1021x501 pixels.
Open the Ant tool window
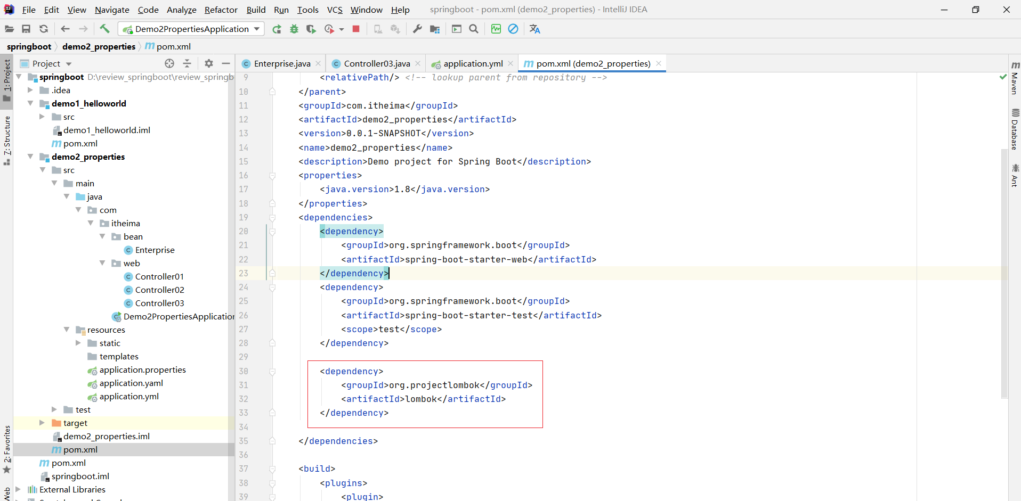point(1015,175)
